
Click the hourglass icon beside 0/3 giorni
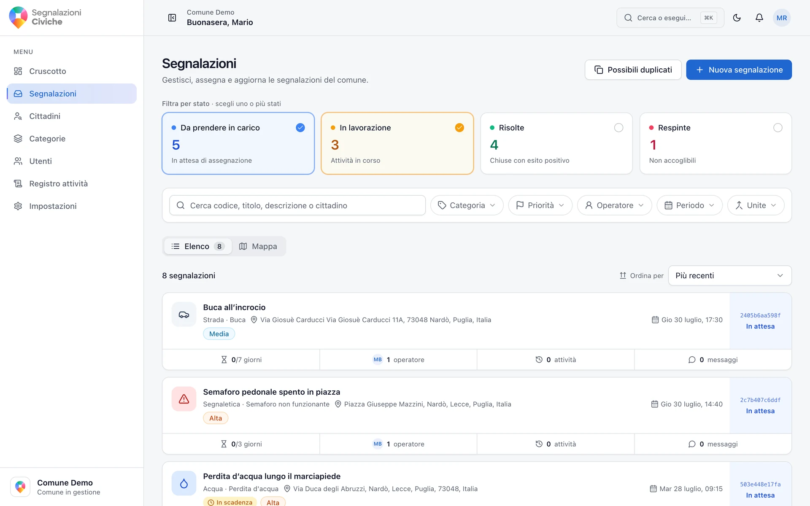[x=224, y=444]
